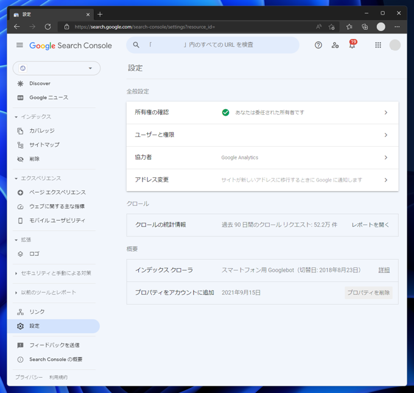This screenshot has width=414, height=393.
Task: Open browser settings ellipsis menu
Action: point(397,27)
